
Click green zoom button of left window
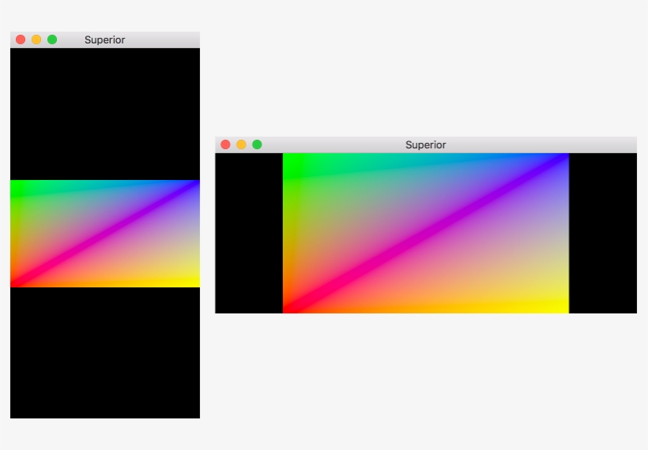(x=52, y=39)
